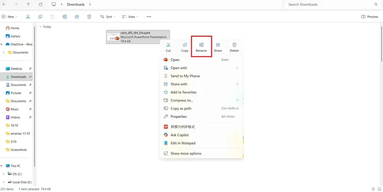383x192 pixels.
Task: Go back with the left arrow
Action: 4,4
